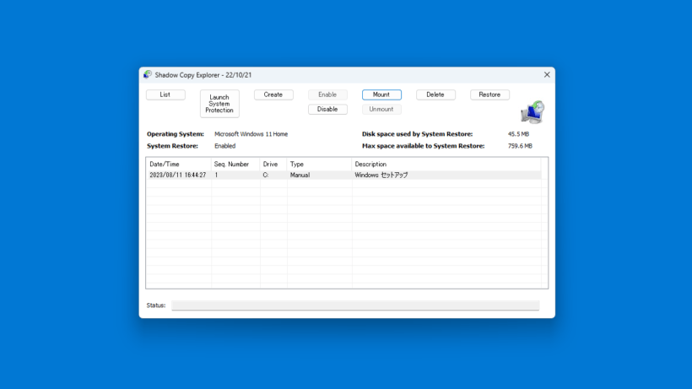Close the Shadow Copy Explorer window
Screen dimensions: 692x389
[x=547, y=74]
